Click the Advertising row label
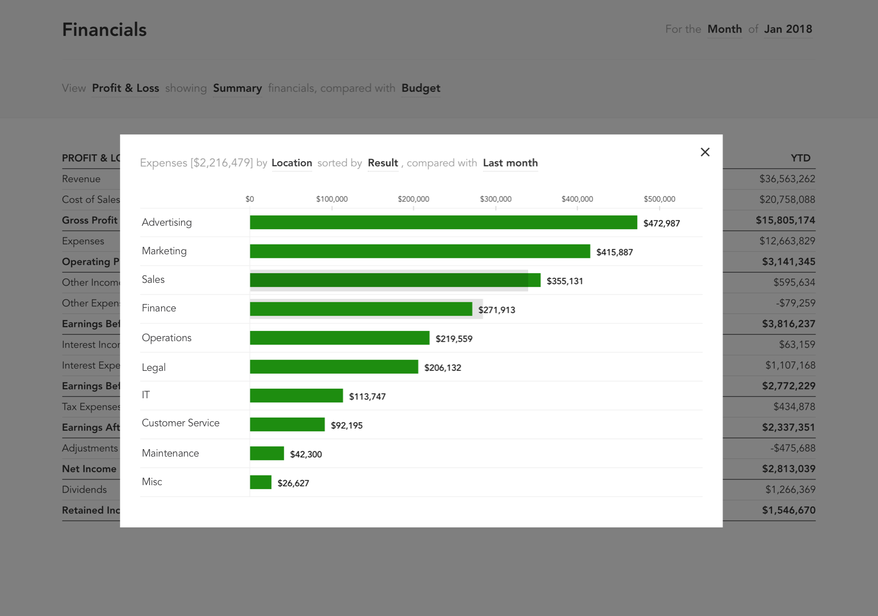This screenshot has width=878, height=616. click(x=166, y=222)
